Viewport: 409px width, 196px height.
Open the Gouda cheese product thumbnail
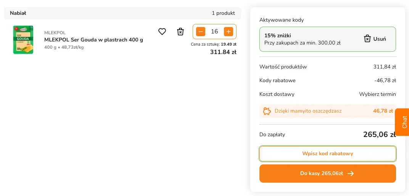tap(23, 40)
